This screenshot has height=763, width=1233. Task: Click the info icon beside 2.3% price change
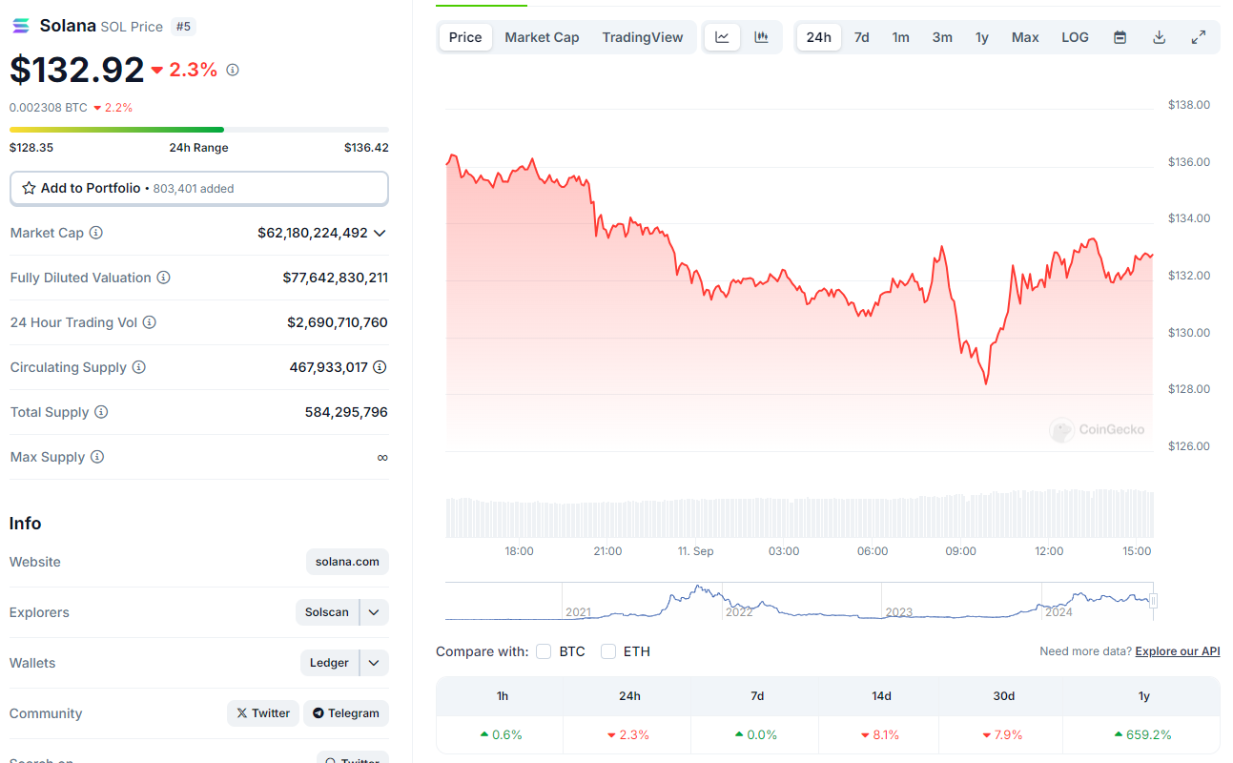233,70
